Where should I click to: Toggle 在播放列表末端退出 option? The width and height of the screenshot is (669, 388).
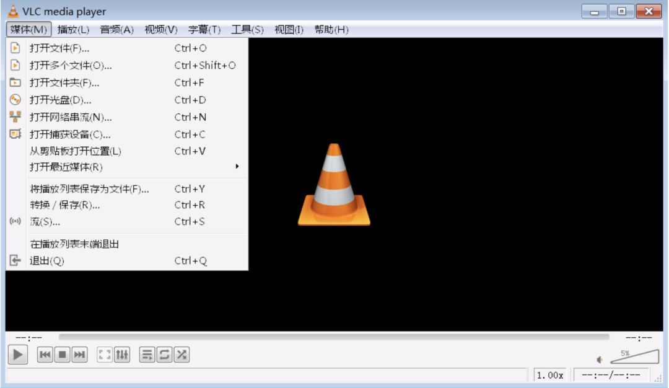click(x=127, y=244)
